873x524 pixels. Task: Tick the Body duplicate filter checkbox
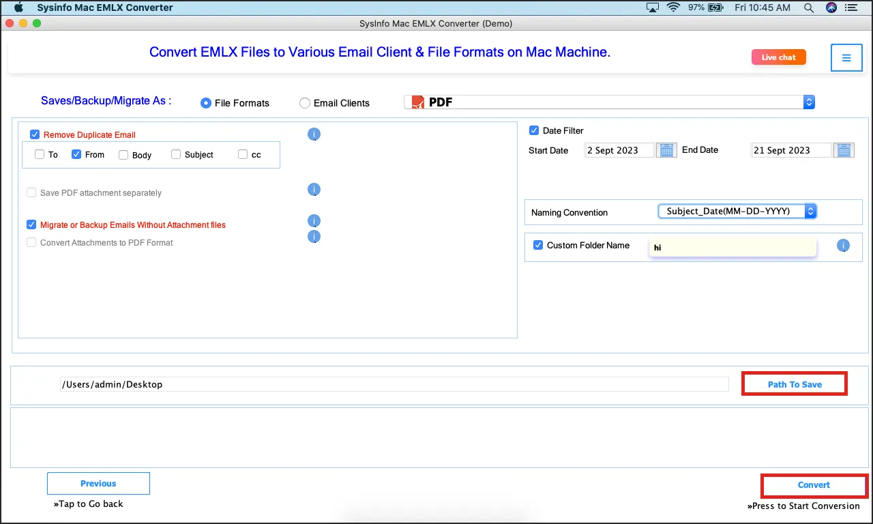tap(123, 155)
